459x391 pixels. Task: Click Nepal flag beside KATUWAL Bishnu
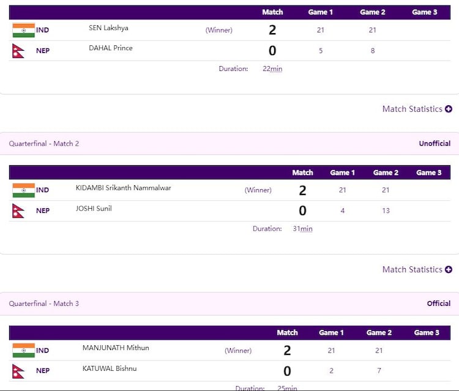pos(18,371)
